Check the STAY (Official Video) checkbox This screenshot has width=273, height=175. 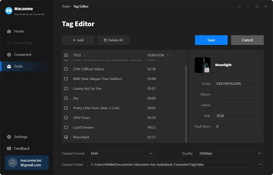[66, 69]
